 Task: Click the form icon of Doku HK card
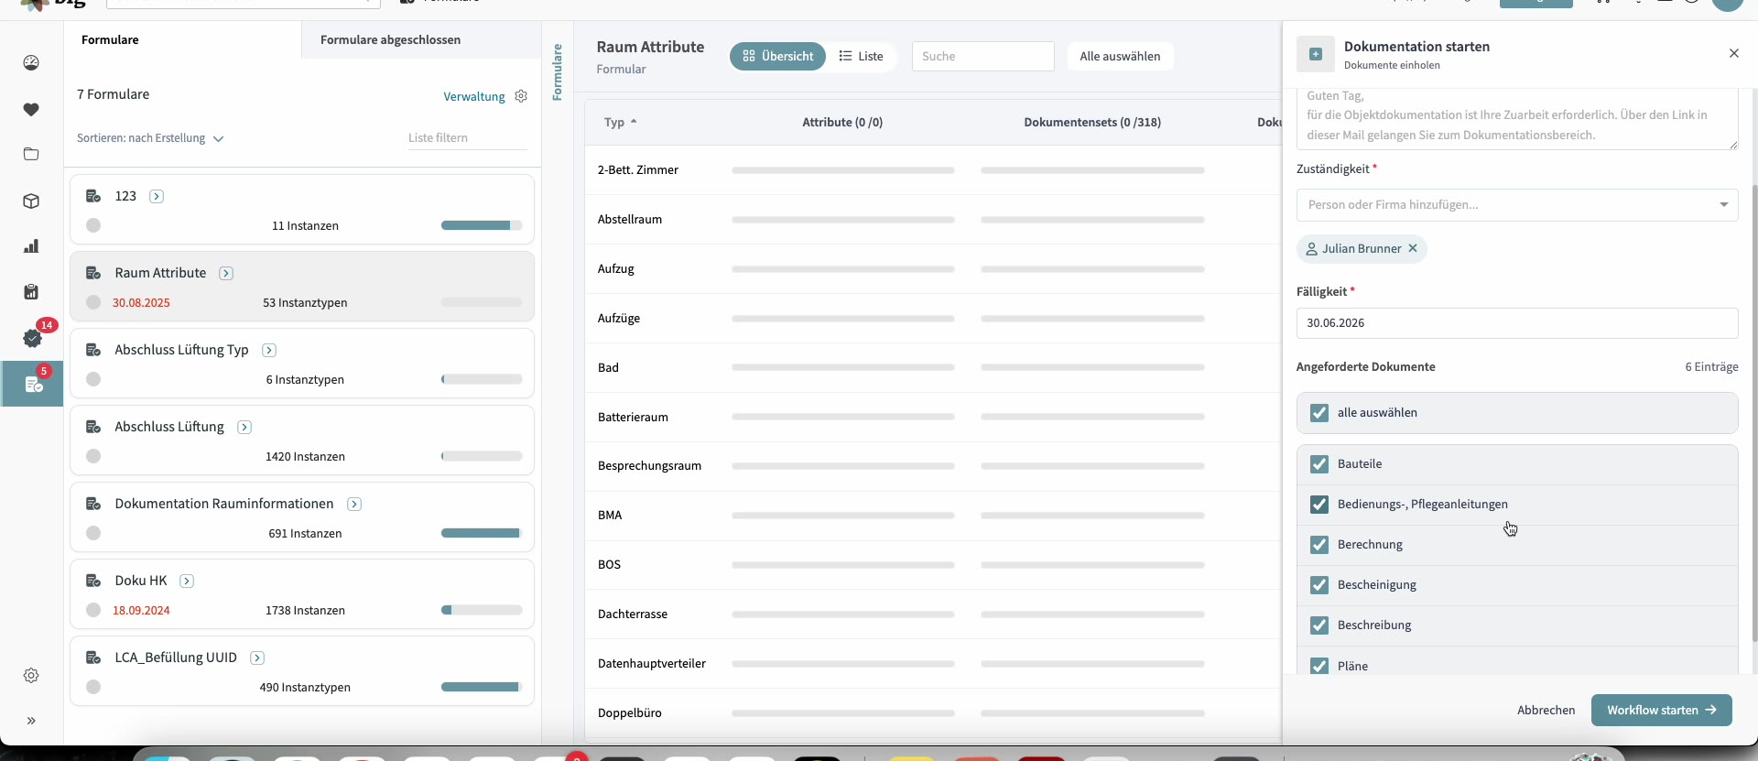click(93, 581)
